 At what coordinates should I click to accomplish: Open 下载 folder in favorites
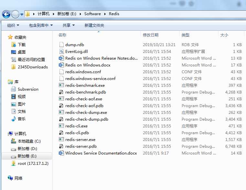click(22, 45)
